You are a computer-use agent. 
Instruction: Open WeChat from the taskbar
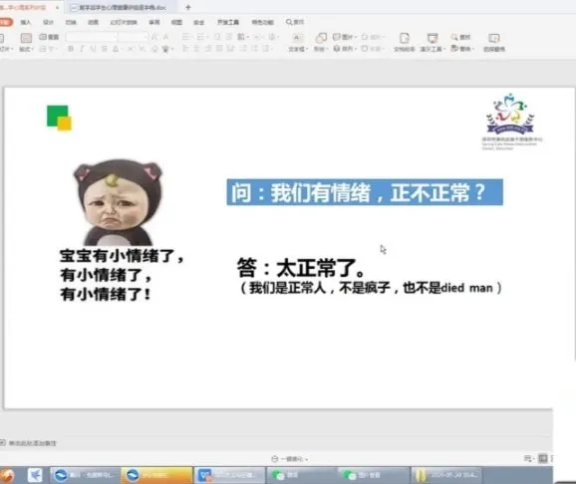click(301, 475)
